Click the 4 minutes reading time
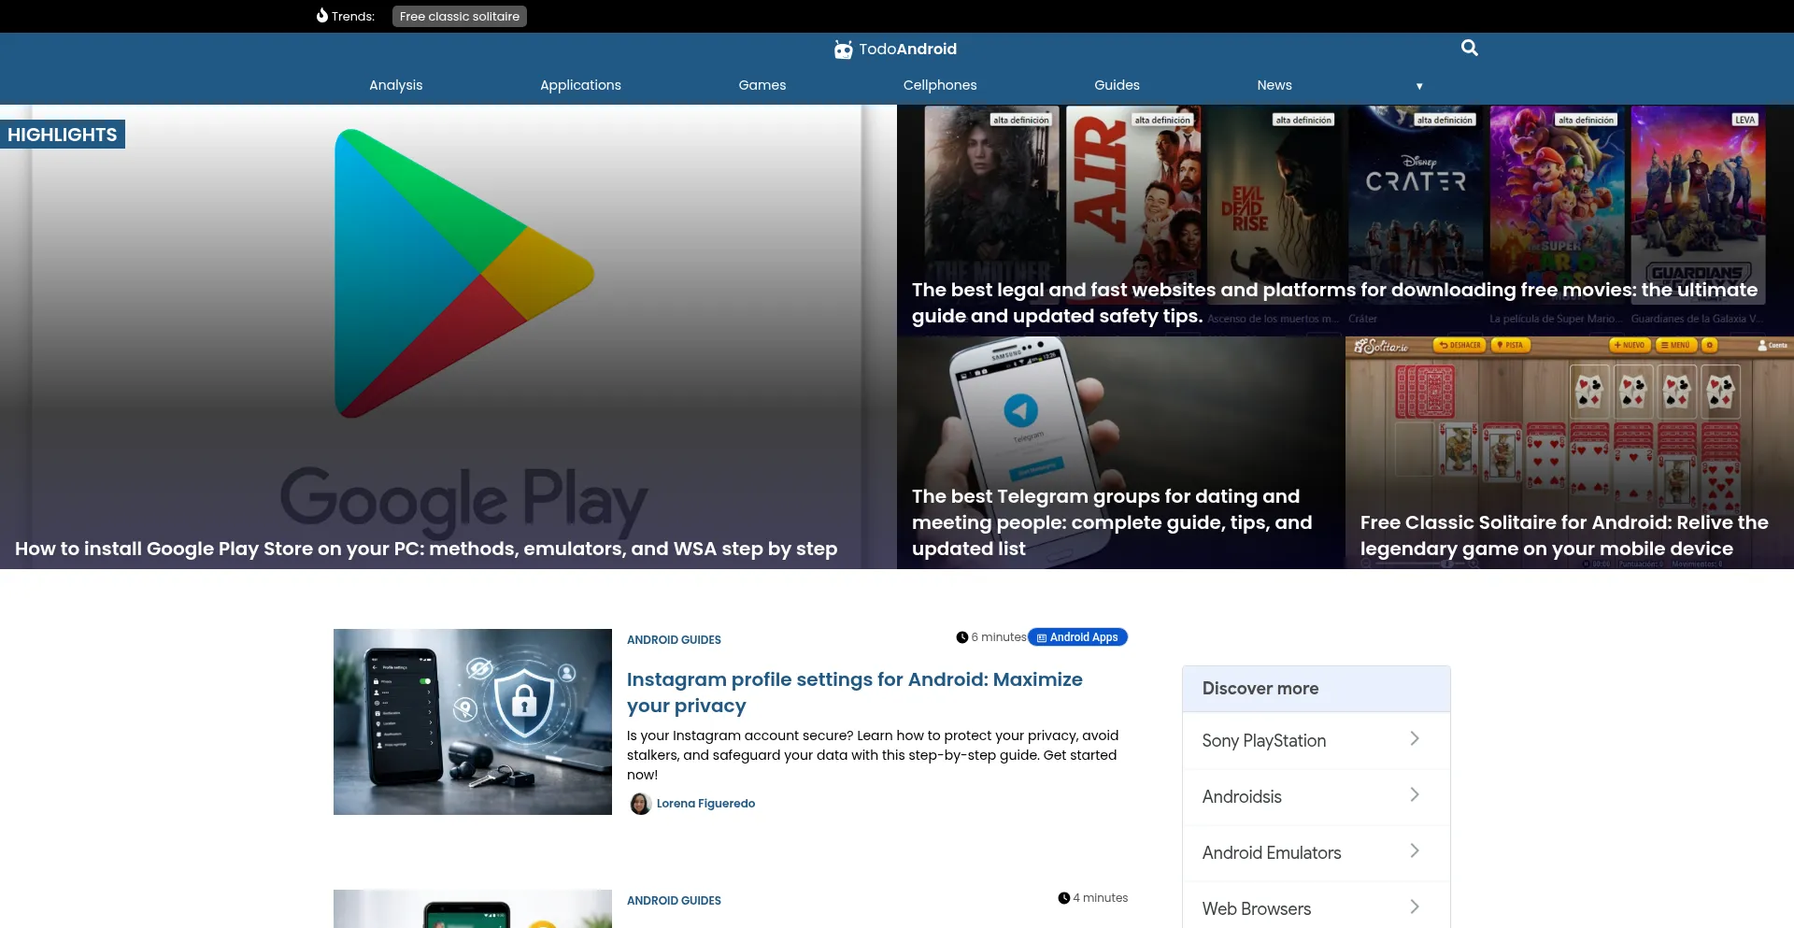Image resolution: width=1794 pixels, height=928 pixels. tap(1101, 898)
